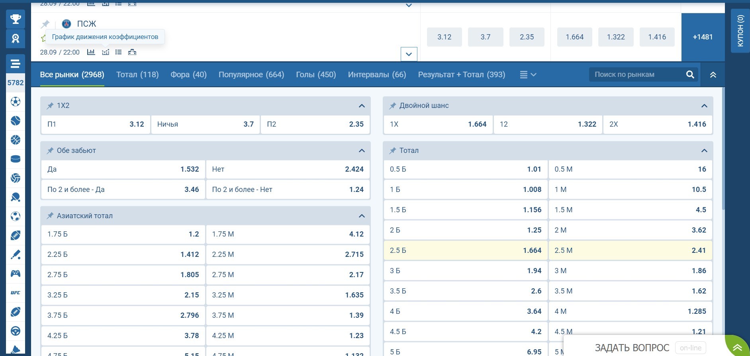750x356 pixels.
Task: Click the award ribbon sidebar icon
Action: click(x=16, y=39)
